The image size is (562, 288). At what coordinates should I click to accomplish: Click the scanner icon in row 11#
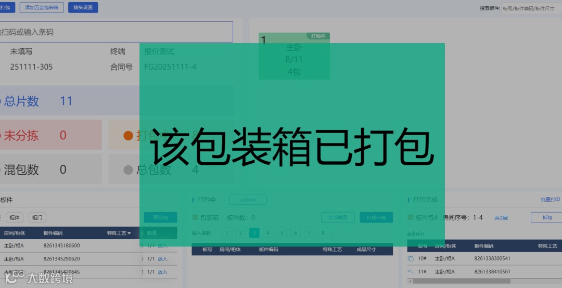pyautogui.click(x=411, y=271)
